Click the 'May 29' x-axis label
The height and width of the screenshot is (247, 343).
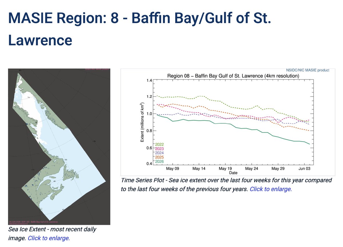[278, 169]
